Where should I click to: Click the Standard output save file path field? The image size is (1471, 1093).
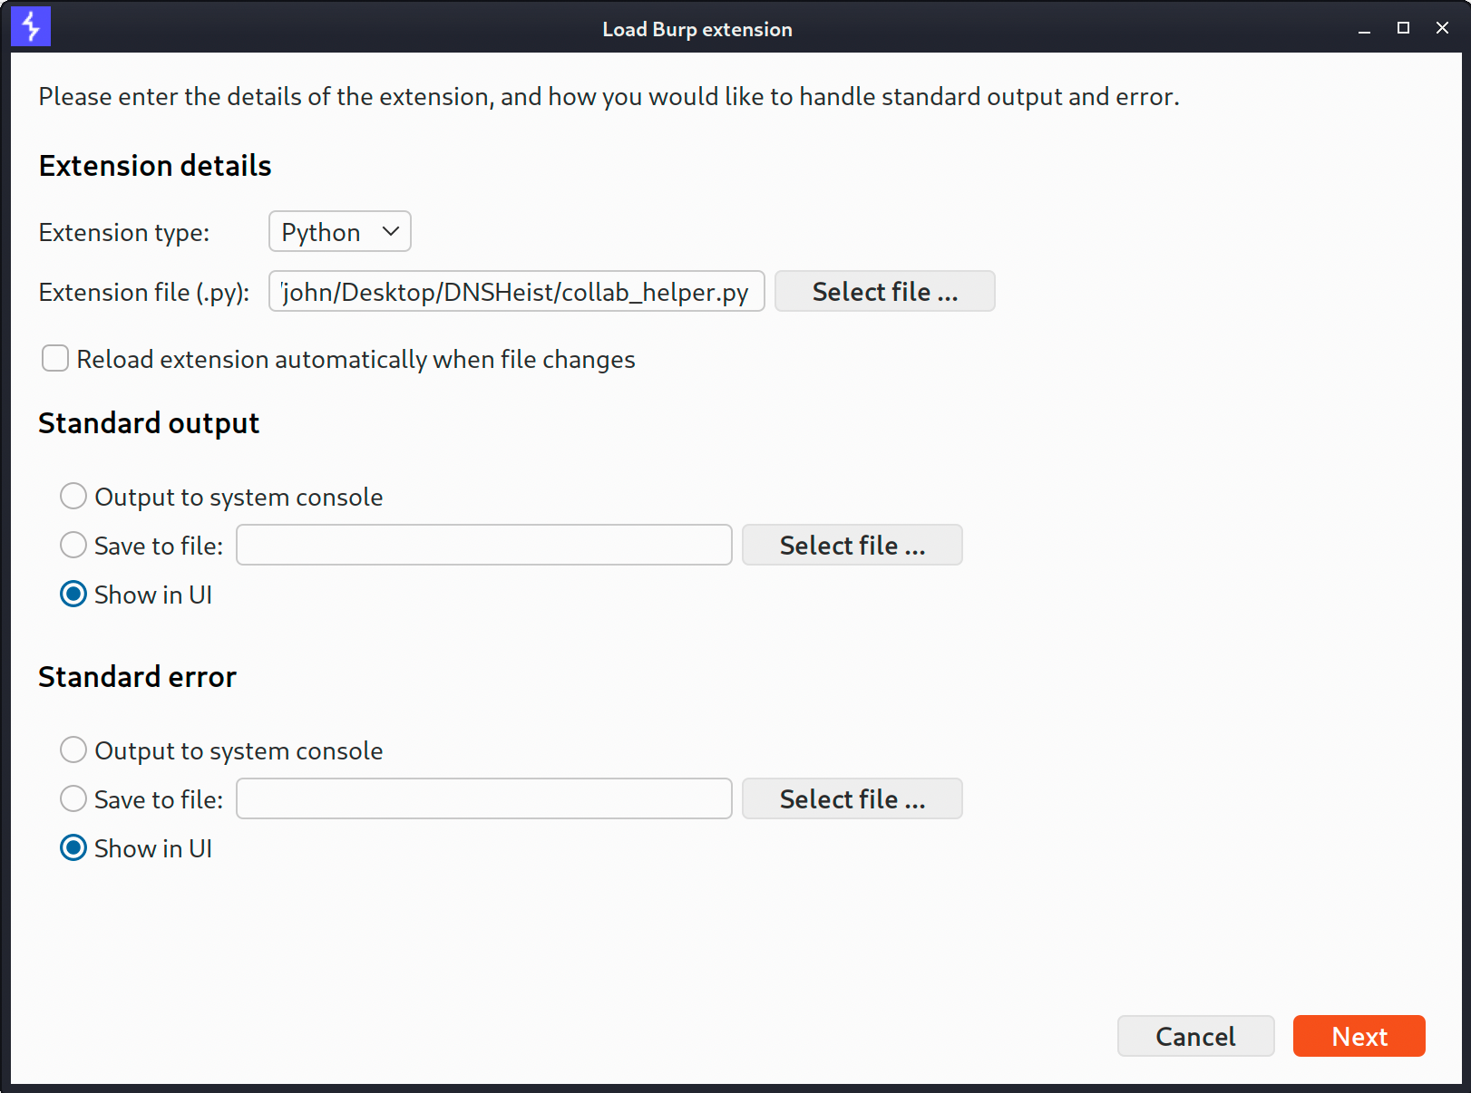point(484,545)
